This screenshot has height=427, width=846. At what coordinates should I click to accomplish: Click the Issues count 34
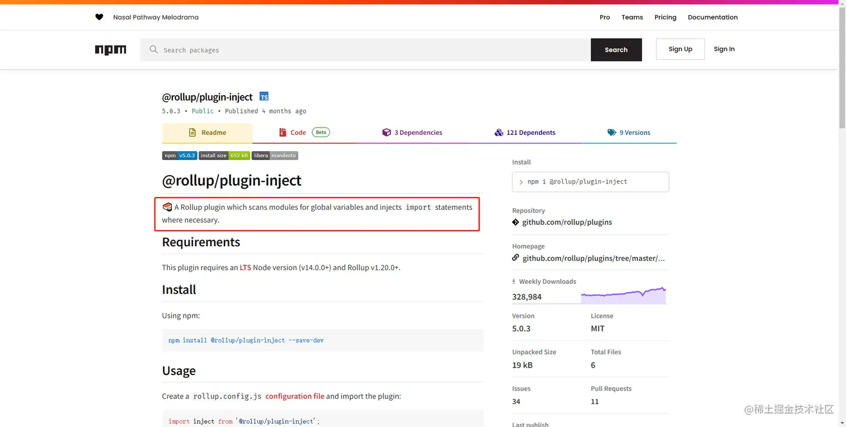(516, 401)
